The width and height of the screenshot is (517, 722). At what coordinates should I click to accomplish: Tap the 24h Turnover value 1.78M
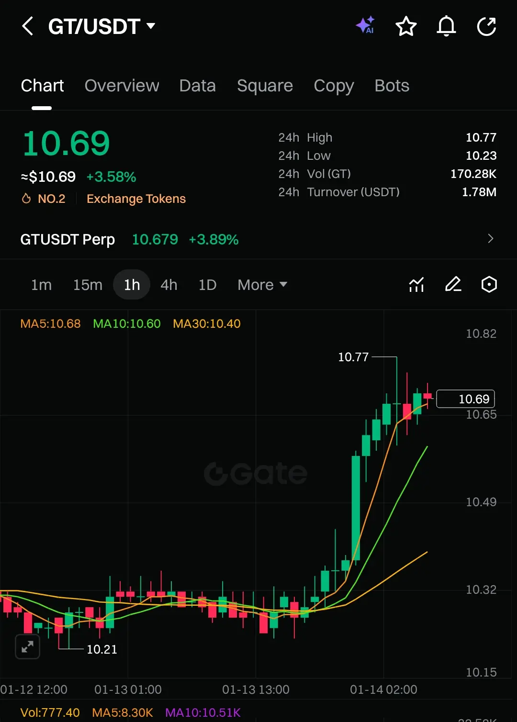479,192
